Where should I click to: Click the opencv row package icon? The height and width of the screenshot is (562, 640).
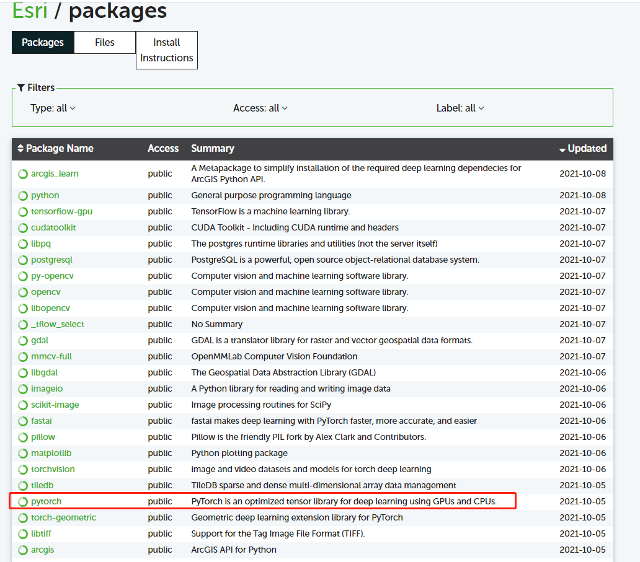coord(23,292)
